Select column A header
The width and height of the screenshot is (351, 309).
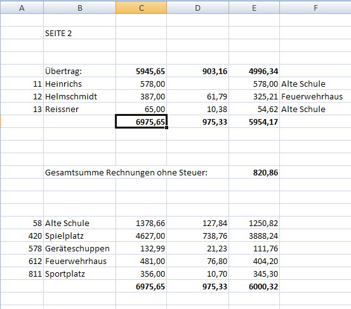coord(22,8)
